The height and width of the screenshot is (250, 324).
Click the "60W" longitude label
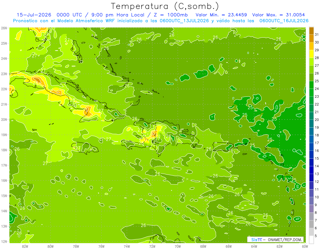(305, 246)
